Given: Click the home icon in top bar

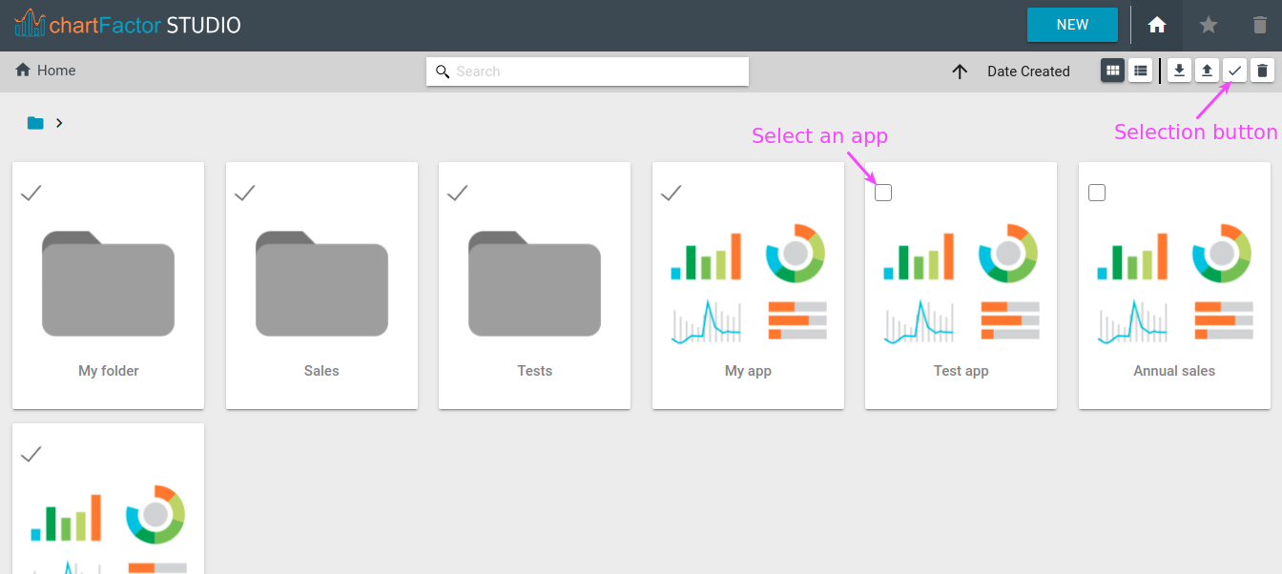Looking at the screenshot, I should (1156, 26).
